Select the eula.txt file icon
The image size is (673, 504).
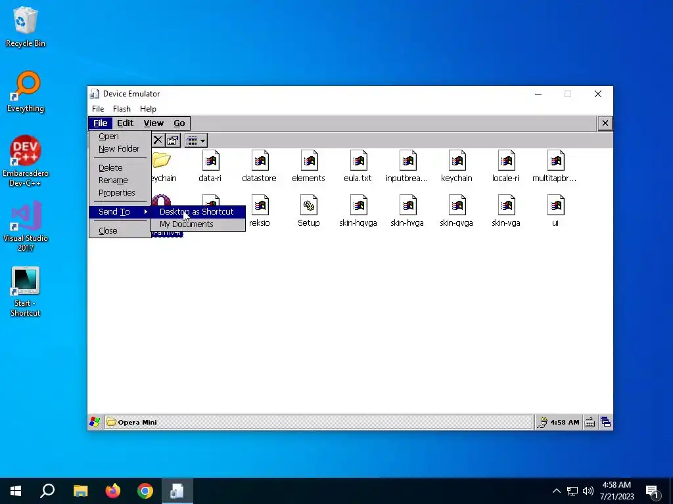click(358, 161)
